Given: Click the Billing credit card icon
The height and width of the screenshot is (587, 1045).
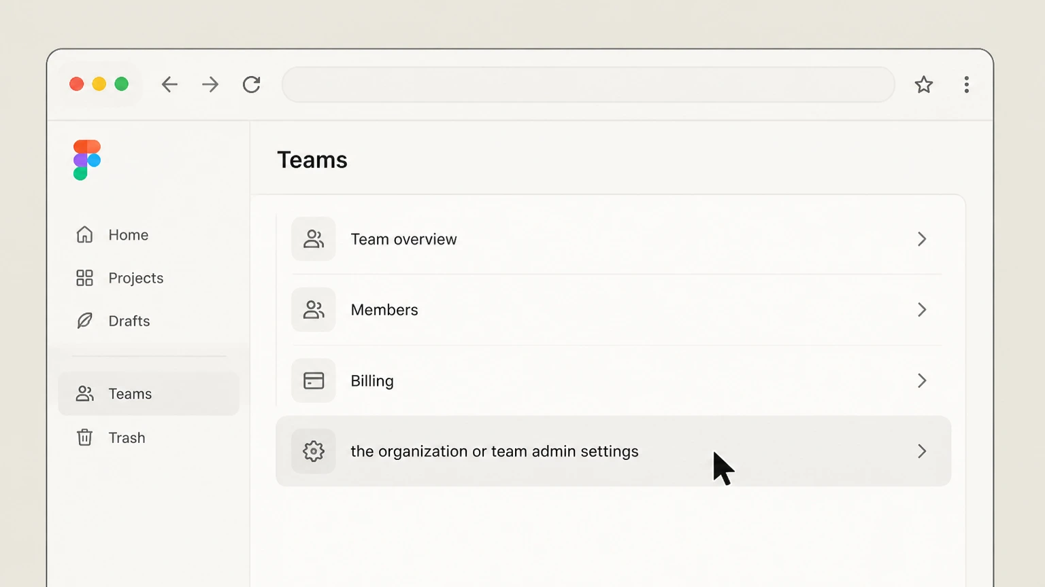Looking at the screenshot, I should [314, 380].
